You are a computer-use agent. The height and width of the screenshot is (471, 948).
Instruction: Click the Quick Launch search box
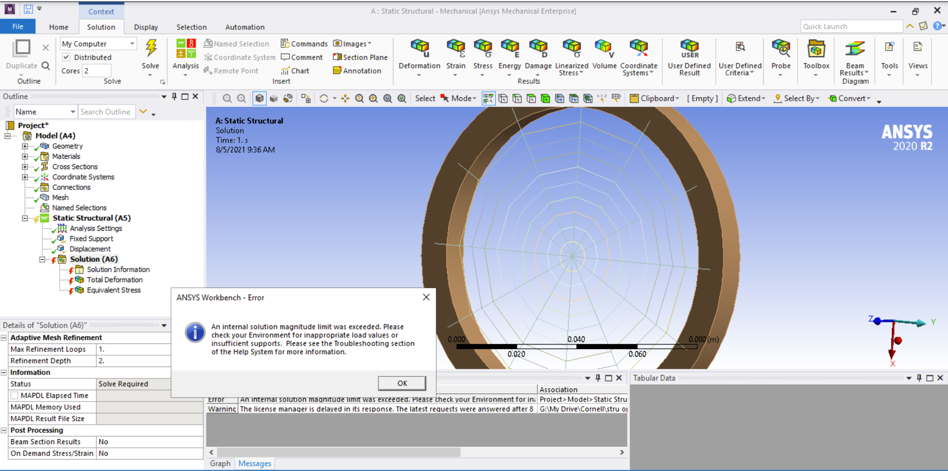click(x=851, y=26)
